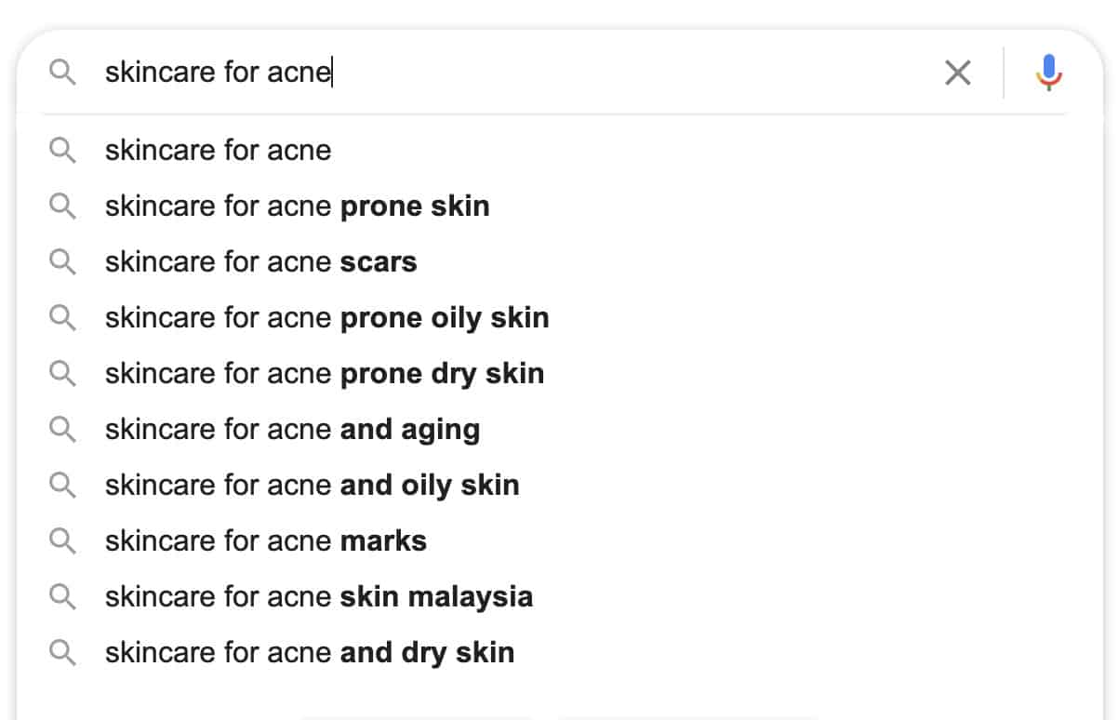The height and width of the screenshot is (720, 1118).
Task: Click the magnifier icon next to 'skincare for acne and aging'
Action: [62, 429]
